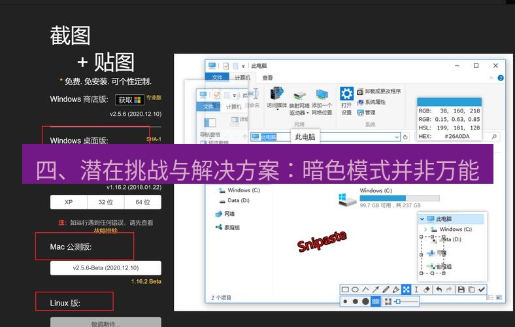Select the pixelated mosaic style icon
The height and width of the screenshot is (327, 515).
[x=388, y=301]
